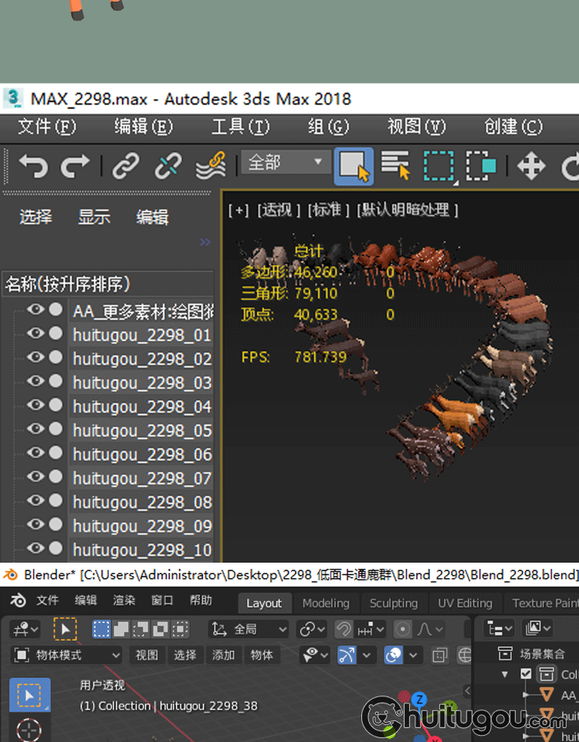Open Blender's 渲染 menu
Screen dimensions: 579x742
tap(124, 600)
